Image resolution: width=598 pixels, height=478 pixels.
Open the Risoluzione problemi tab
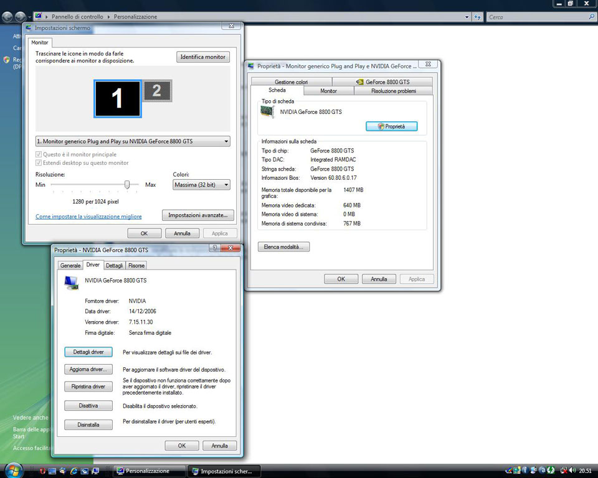coord(393,91)
